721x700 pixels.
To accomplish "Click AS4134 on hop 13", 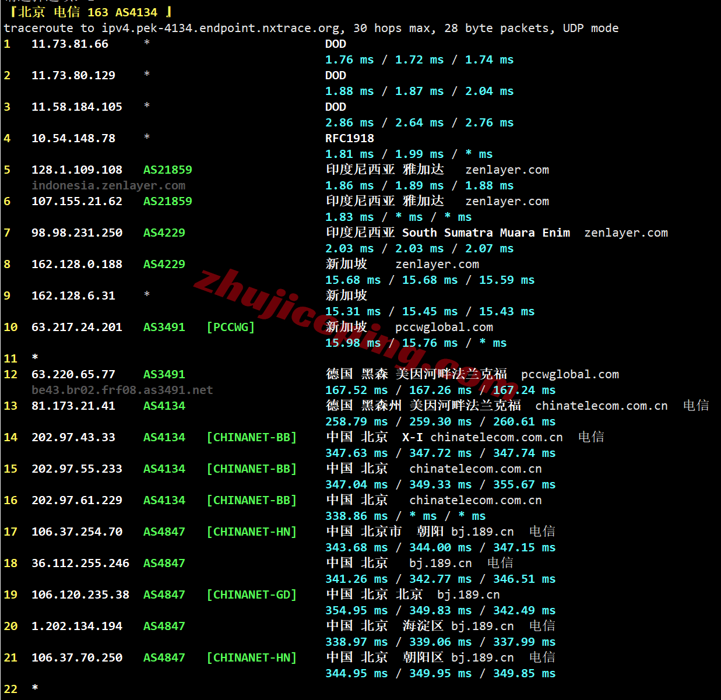I will (x=164, y=406).
